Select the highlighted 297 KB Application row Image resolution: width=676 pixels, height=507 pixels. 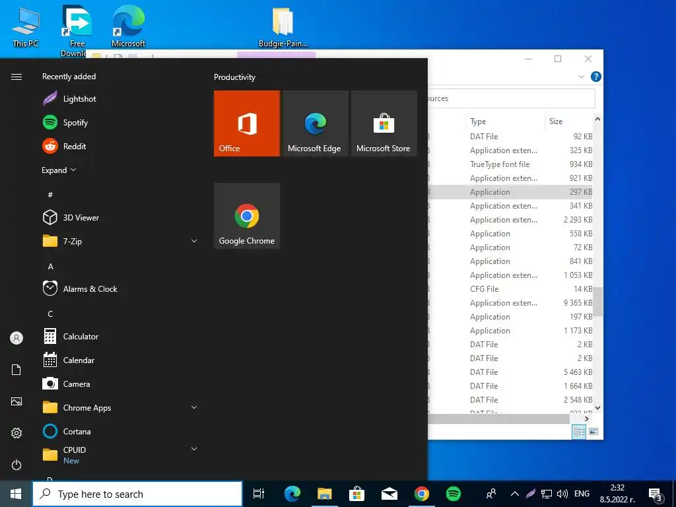click(511, 192)
